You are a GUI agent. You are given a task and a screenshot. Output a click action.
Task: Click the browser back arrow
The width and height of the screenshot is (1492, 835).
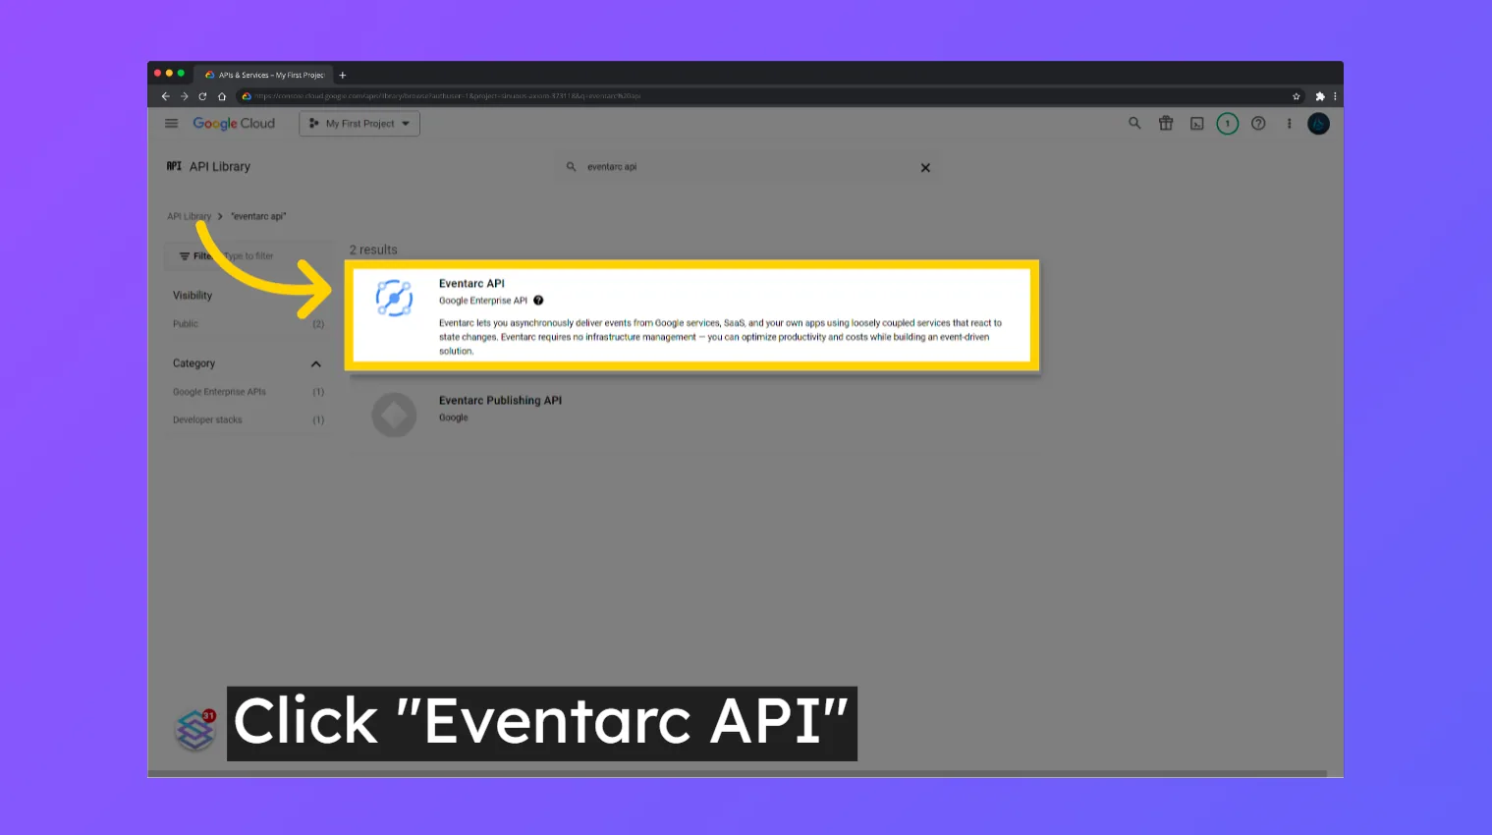[x=165, y=96]
